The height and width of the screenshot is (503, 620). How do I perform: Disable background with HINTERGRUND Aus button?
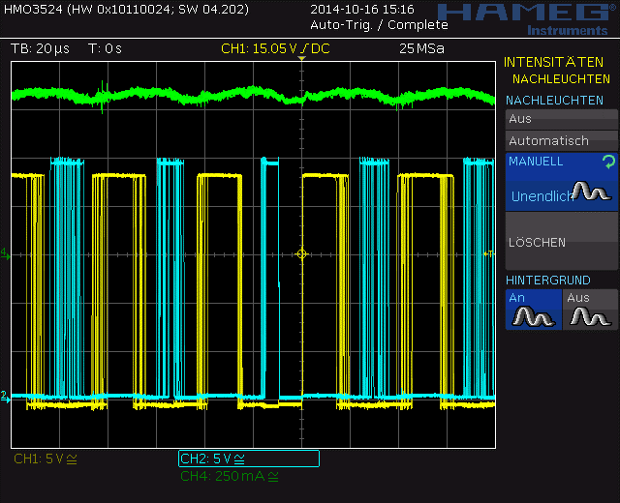coord(590,310)
